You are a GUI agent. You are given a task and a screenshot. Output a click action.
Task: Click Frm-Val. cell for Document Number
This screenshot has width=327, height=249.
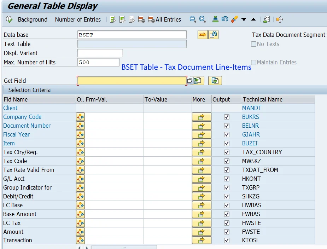click(x=114, y=126)
